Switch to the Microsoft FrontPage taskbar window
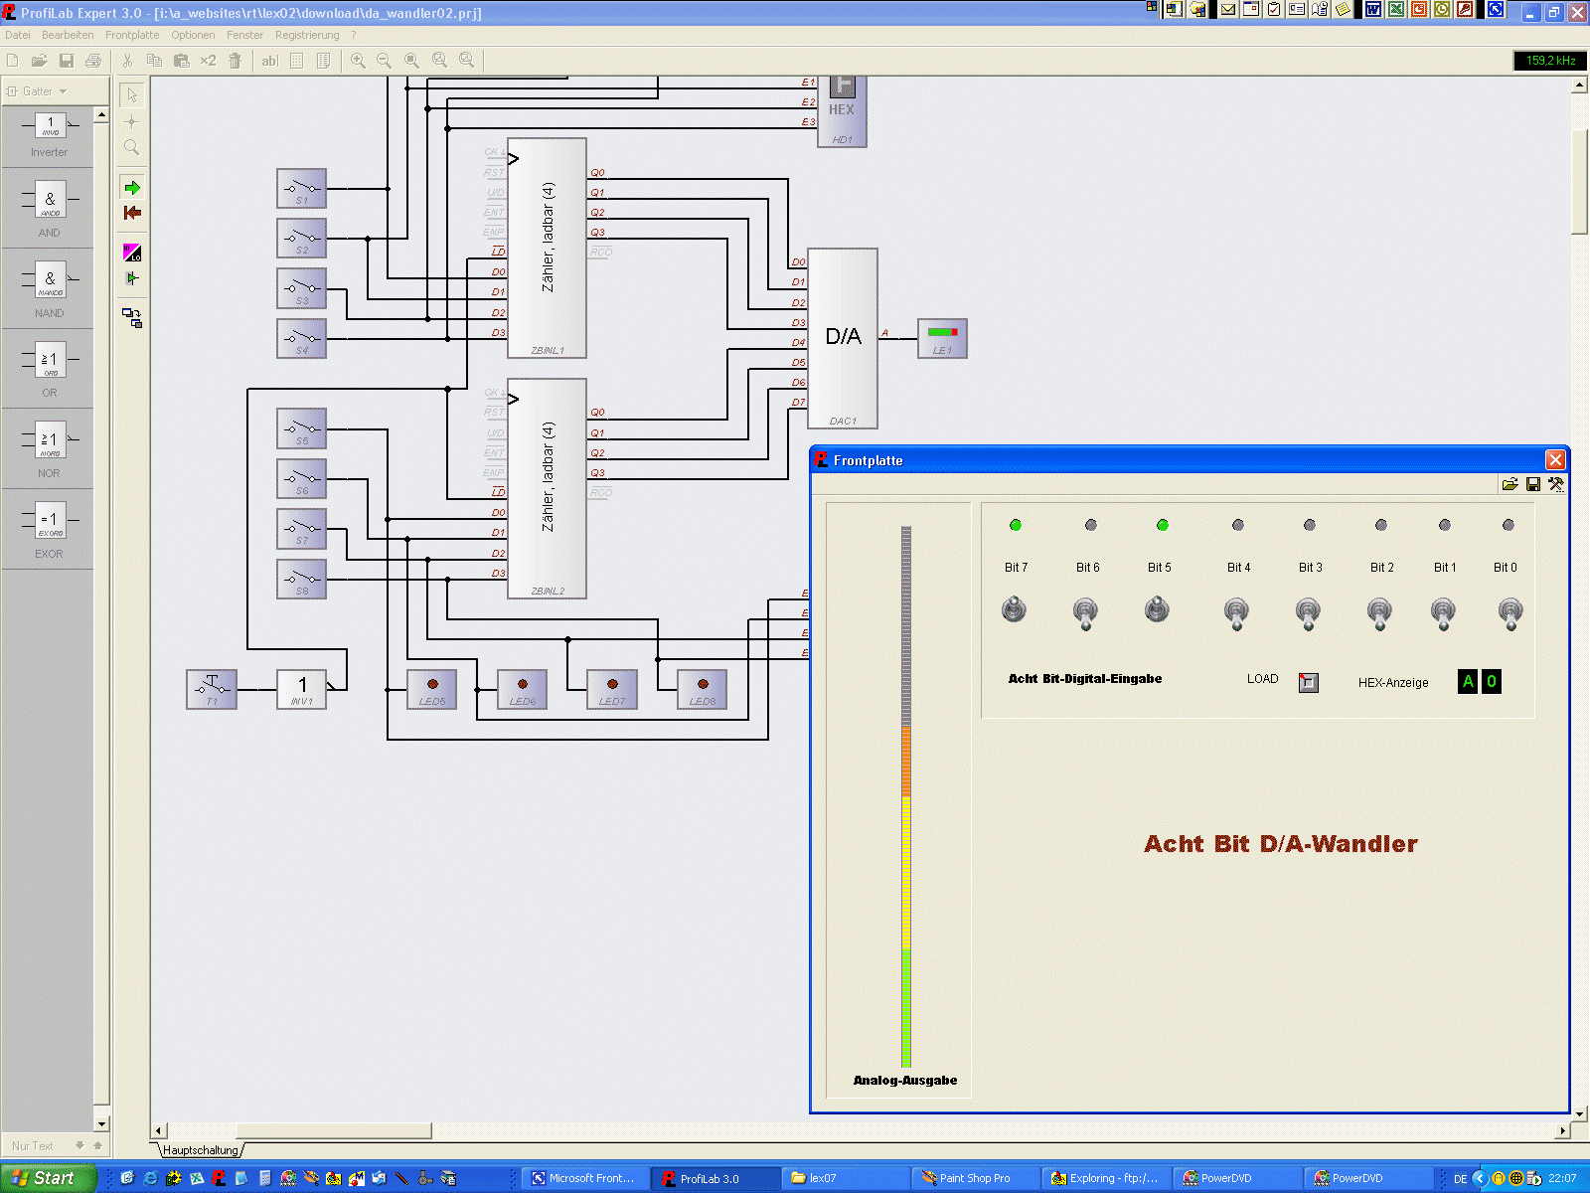 click(x=583, y=1178)
